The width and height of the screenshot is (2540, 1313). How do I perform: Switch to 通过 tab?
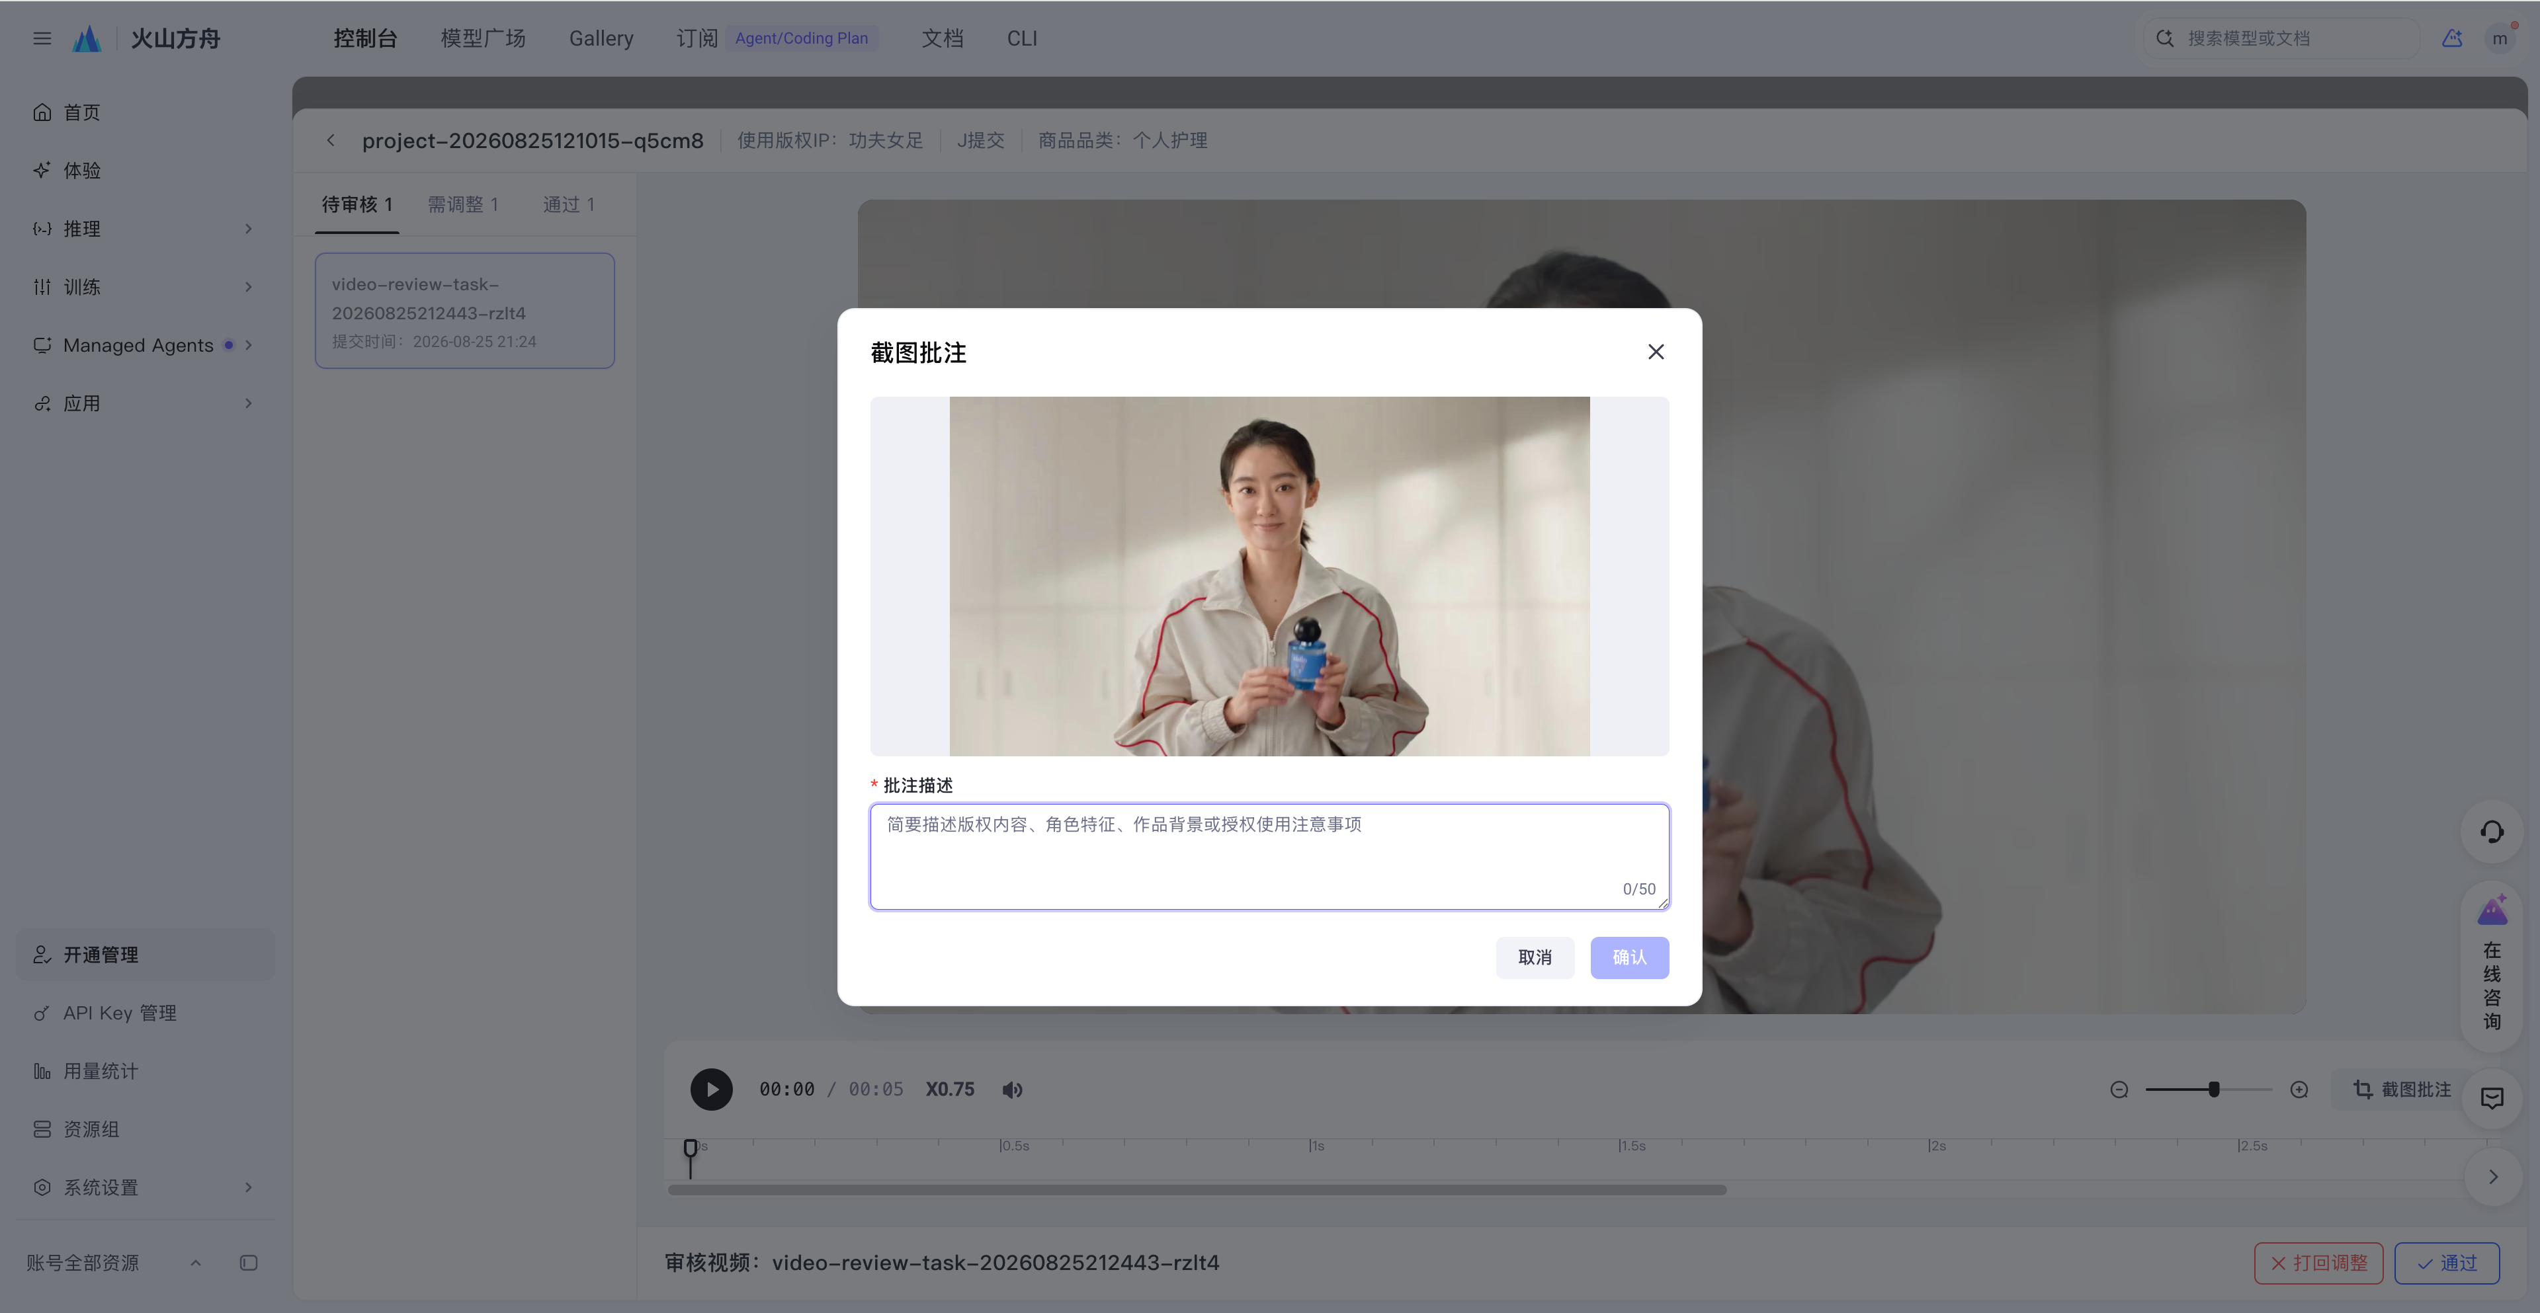[x=569, y=204]
